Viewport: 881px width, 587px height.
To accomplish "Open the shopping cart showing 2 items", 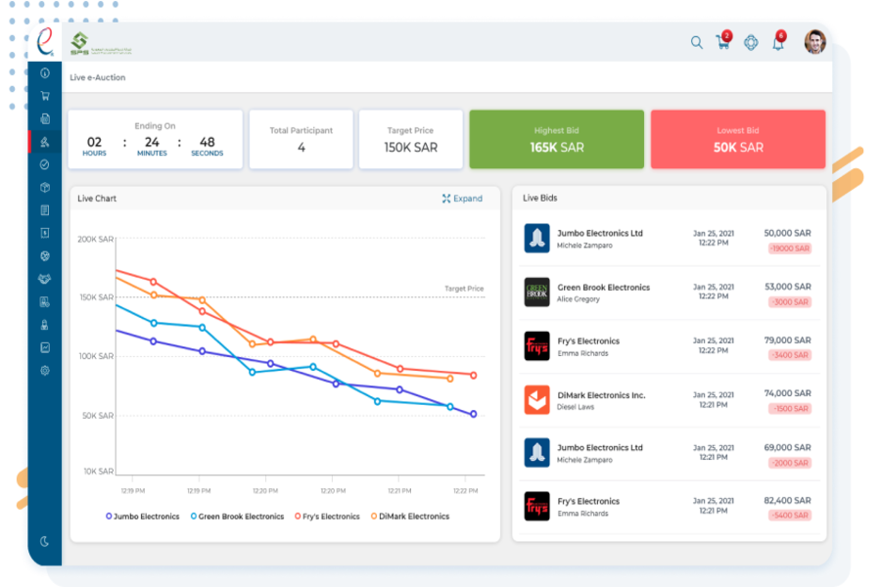I will [x=721, y=44].
